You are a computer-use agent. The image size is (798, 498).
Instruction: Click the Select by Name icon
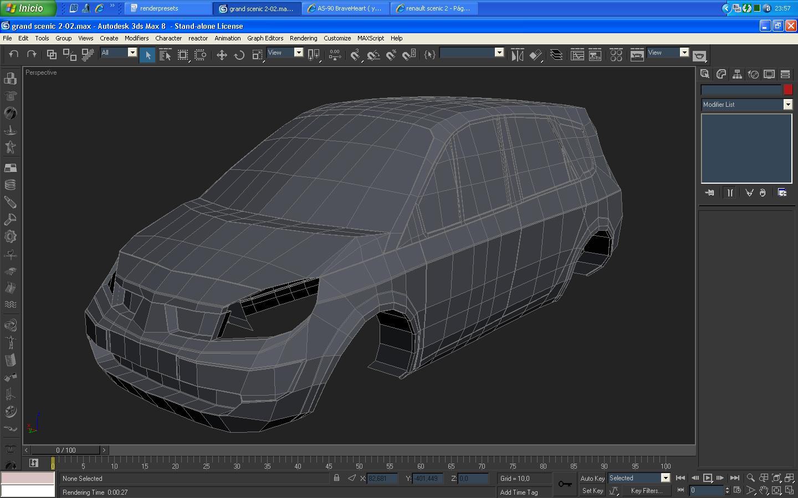[x=165, y=55]
